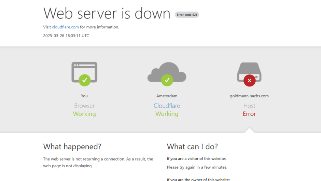Click the 'Web server is down' heading
321x181 pixels.
point(107,13)
